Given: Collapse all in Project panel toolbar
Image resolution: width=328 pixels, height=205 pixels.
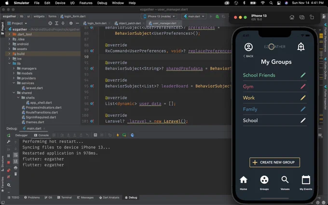Looking at the screenshot, I should point(63,23).
